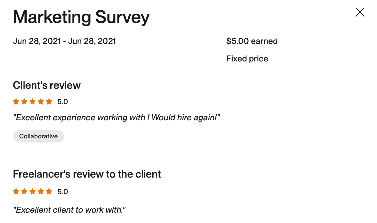
Task: Click the Collaborative tag pill
Action: [x=38, y=136]
